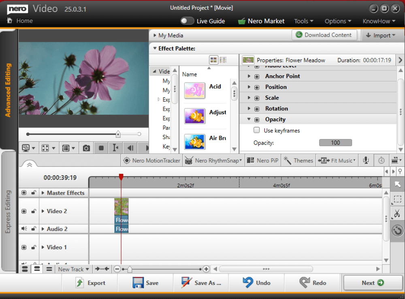
Task: Click Download Content button
Action: pos(324,35)
